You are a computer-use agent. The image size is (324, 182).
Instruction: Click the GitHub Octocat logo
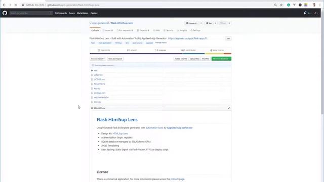(x=5, y=13)
